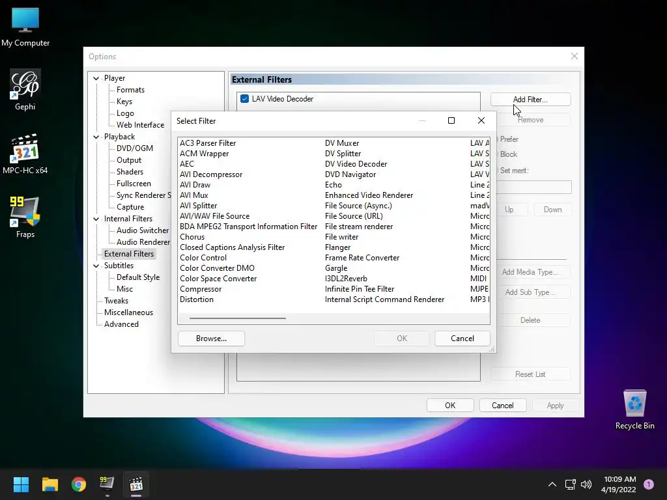667x500 pixels.
Task: Uncheck the LAV Video Decoder filter
Action: 245,99
